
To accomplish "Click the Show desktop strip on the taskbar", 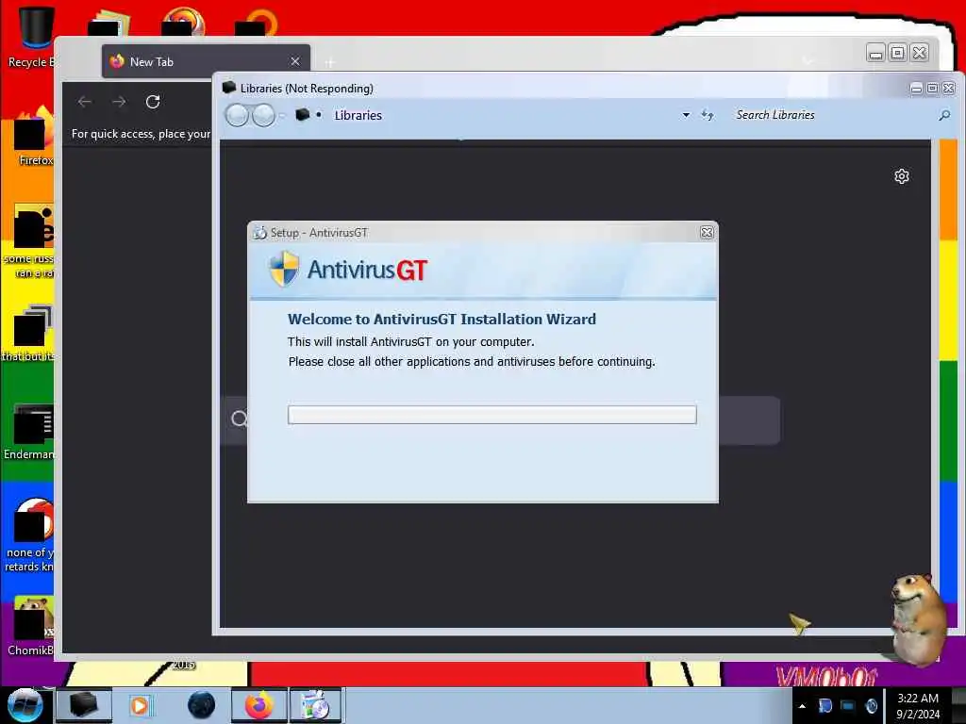I will 958,705.
